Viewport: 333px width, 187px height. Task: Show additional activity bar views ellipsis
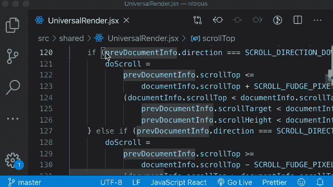tap(12, 119)
